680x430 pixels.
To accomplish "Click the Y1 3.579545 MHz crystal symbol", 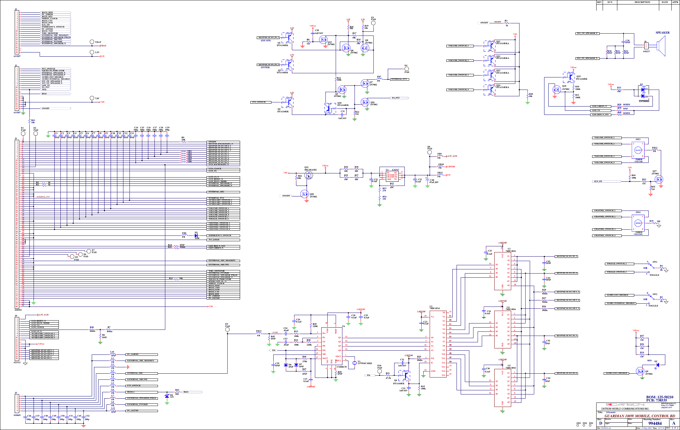I will [x=354, y=363].
